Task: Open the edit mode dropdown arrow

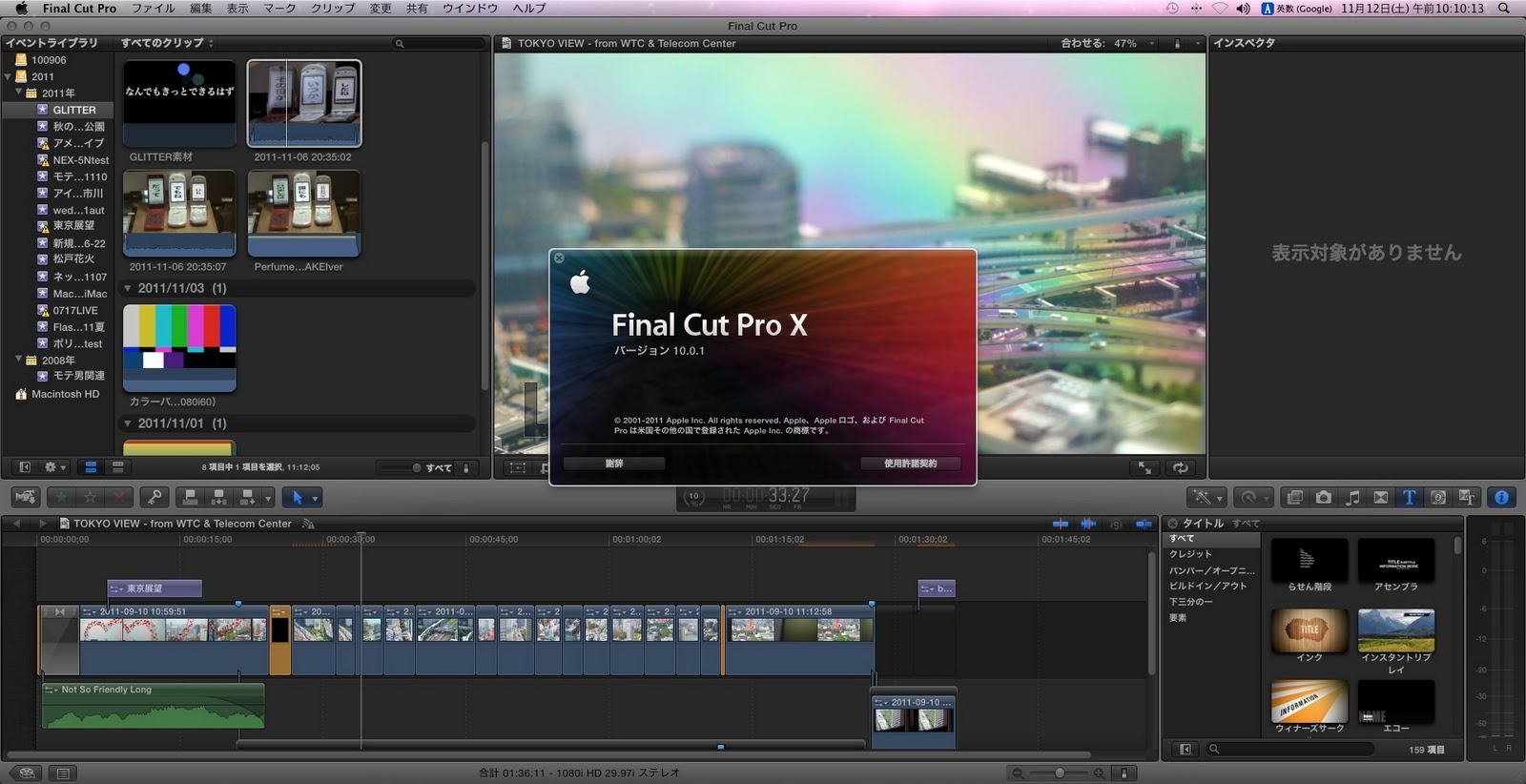Action: 268,498
